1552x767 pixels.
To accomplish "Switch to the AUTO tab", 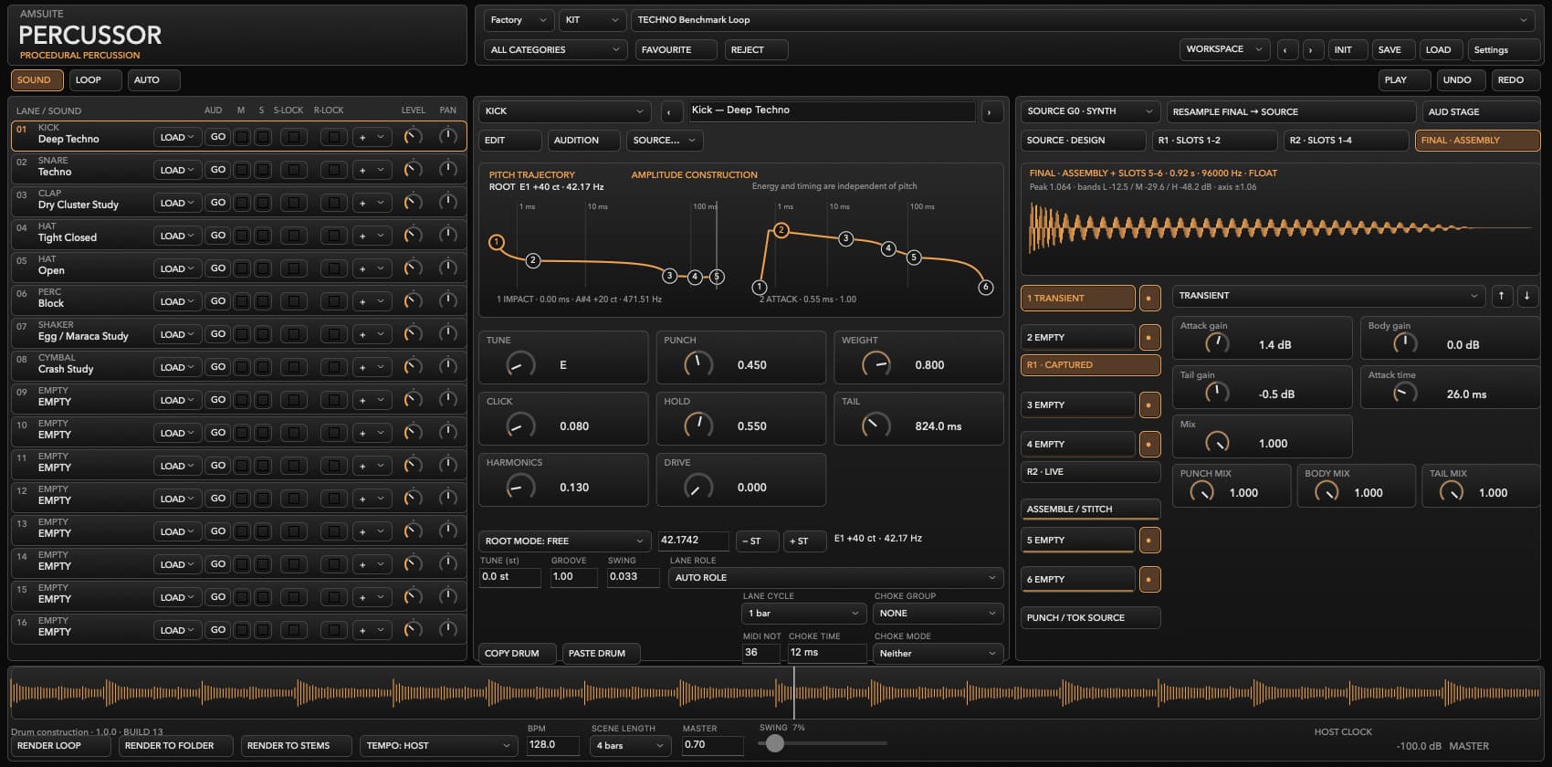I will (x=153, y=80).
